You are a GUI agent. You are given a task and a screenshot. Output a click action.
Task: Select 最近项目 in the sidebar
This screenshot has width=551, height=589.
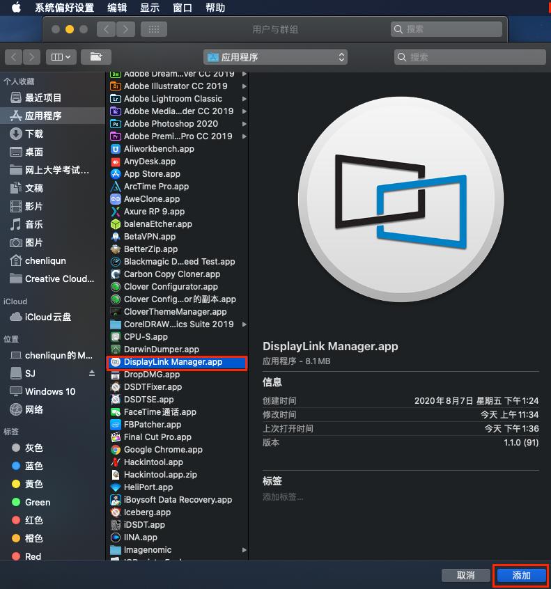(53, 97)
